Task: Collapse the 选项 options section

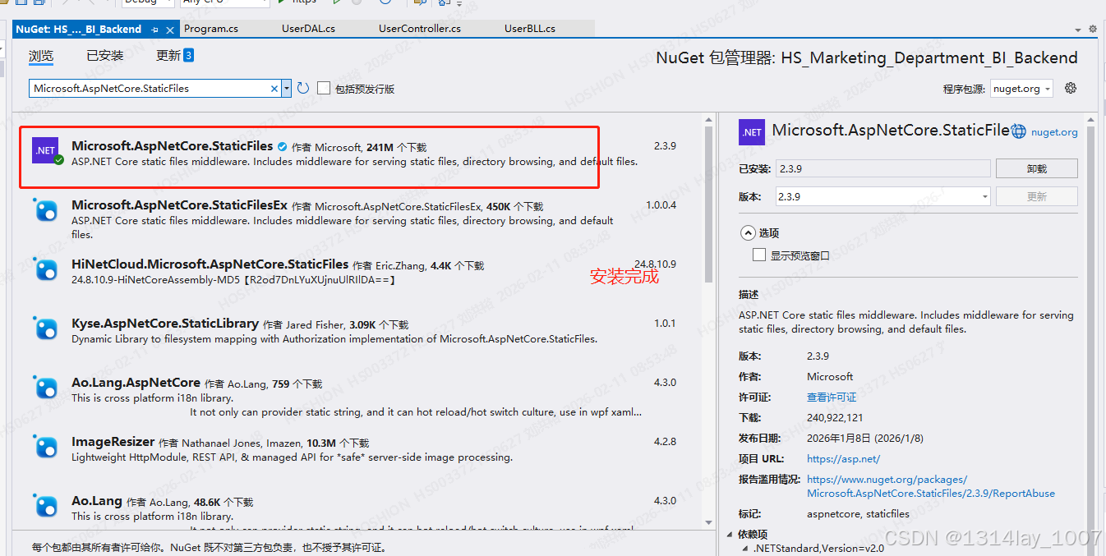Action: click(x=747, y=232)
